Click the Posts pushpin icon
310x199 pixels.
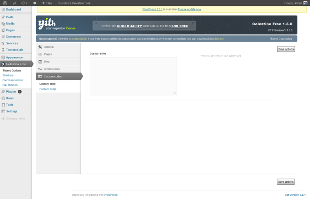click(x=3, y=17)
